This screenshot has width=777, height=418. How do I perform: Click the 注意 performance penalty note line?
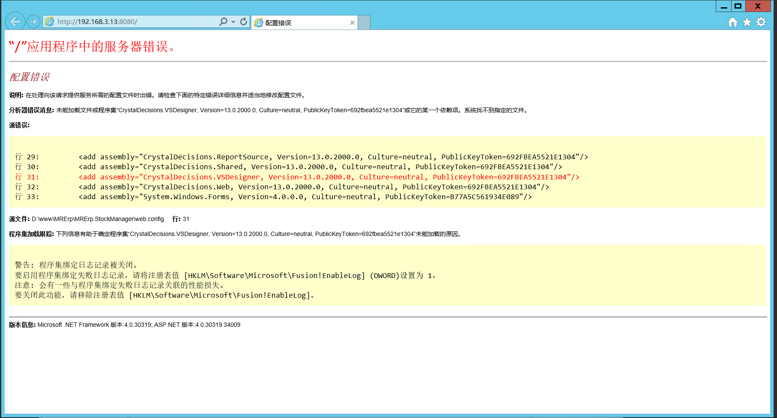120,285
